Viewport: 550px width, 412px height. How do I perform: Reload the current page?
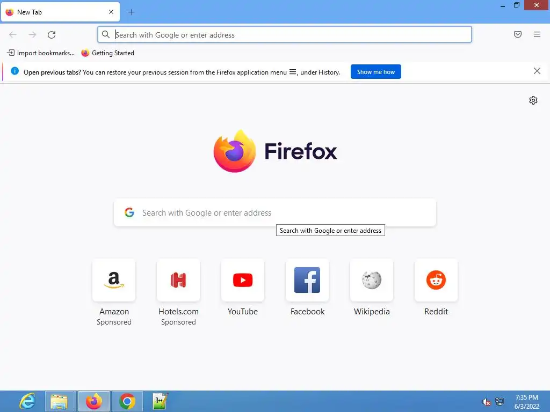click(52, 34)
